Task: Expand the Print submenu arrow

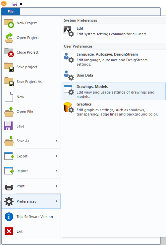Action: tap(57, 186)
